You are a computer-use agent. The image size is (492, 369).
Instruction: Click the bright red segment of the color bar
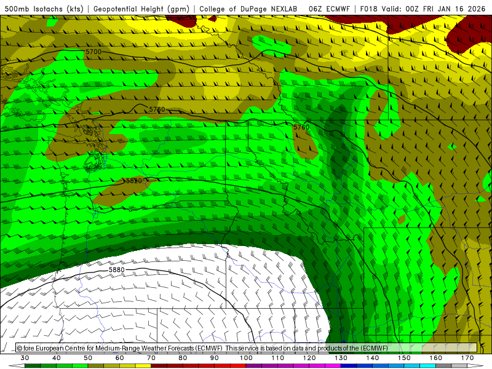click(238, 366)
